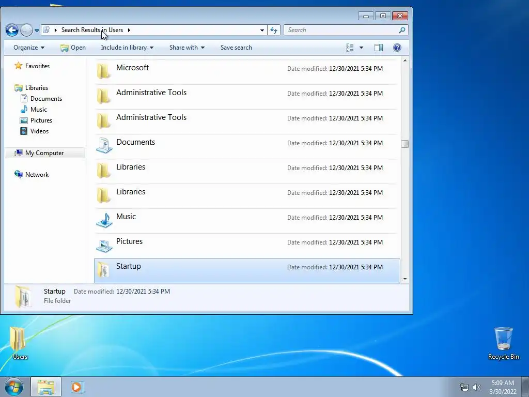The width and height of the screenshot is (529, 397).
Task: Open the address bar history dropdown
Action: (x=262, y=30)
